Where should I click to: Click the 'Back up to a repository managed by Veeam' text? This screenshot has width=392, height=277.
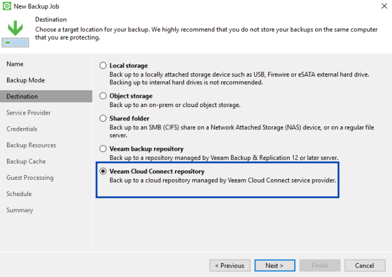224,158
